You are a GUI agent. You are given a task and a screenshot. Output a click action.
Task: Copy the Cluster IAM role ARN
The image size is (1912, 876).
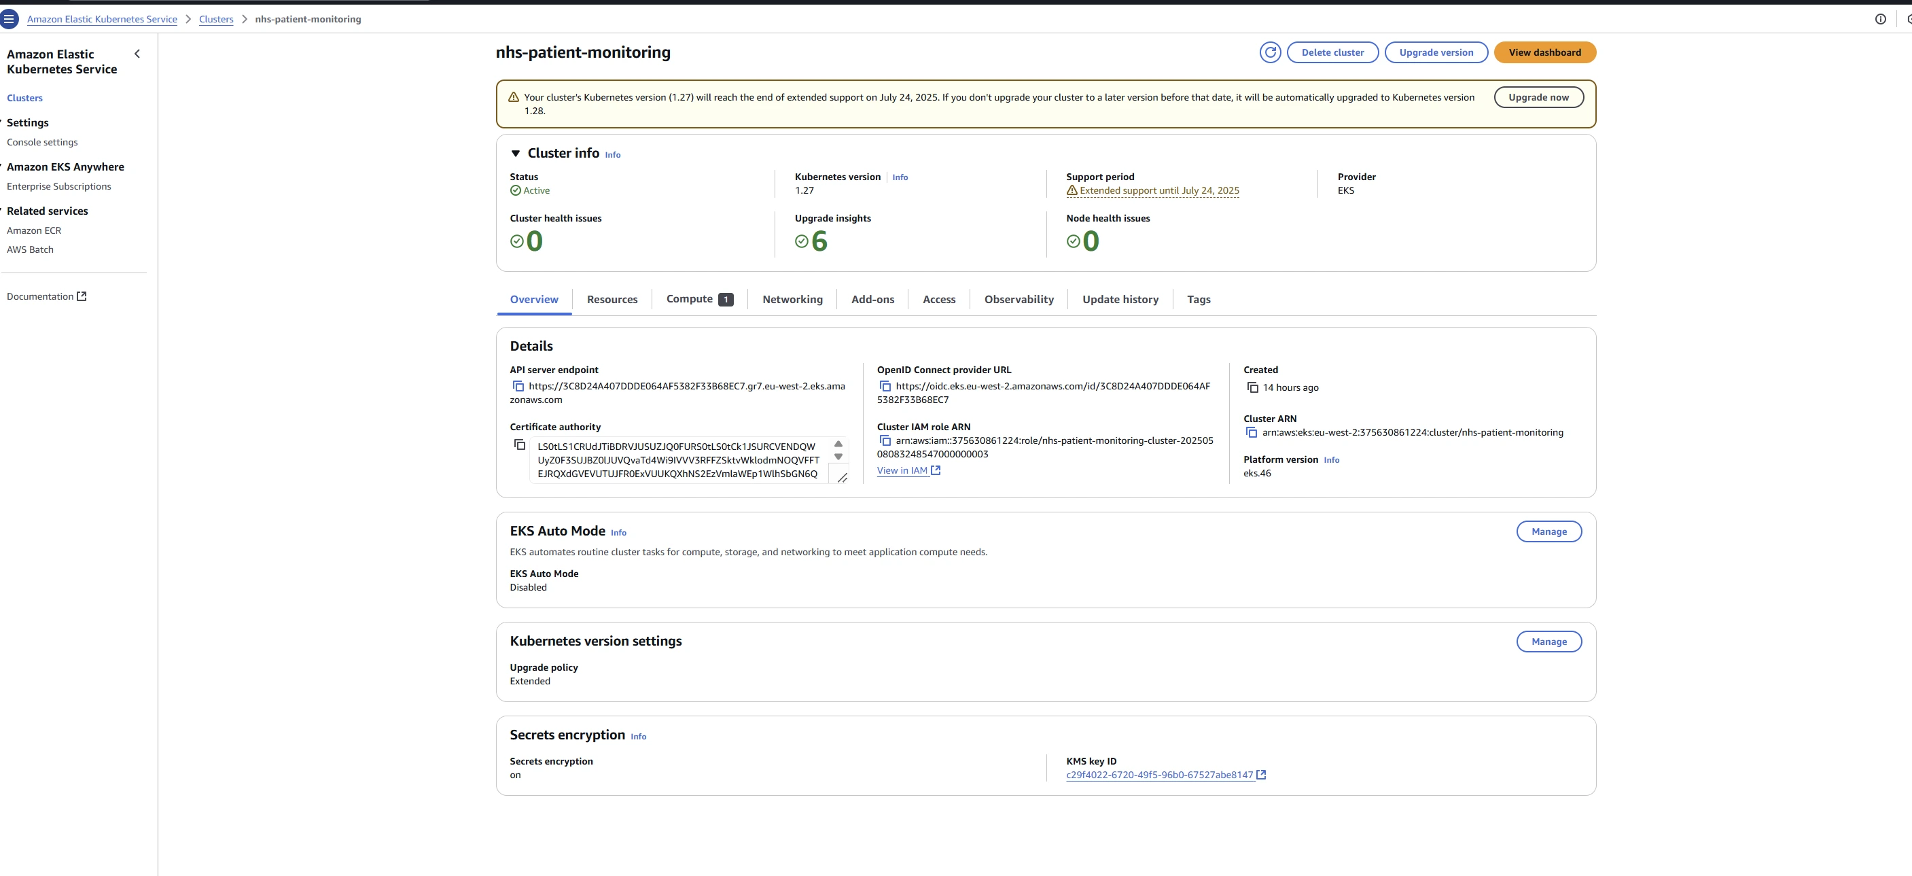click(x=885, y=440)
